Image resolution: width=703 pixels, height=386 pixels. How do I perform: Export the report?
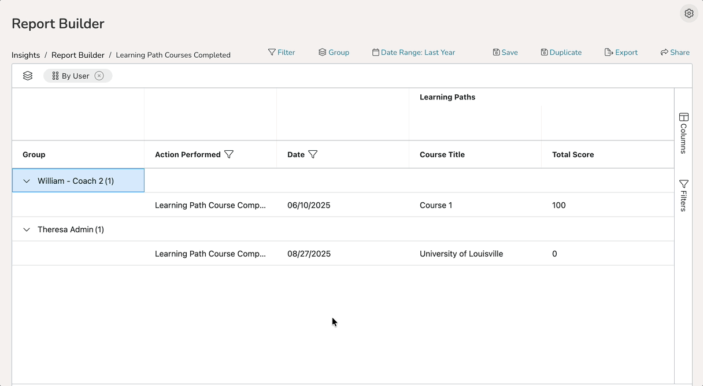coord(621,53)
